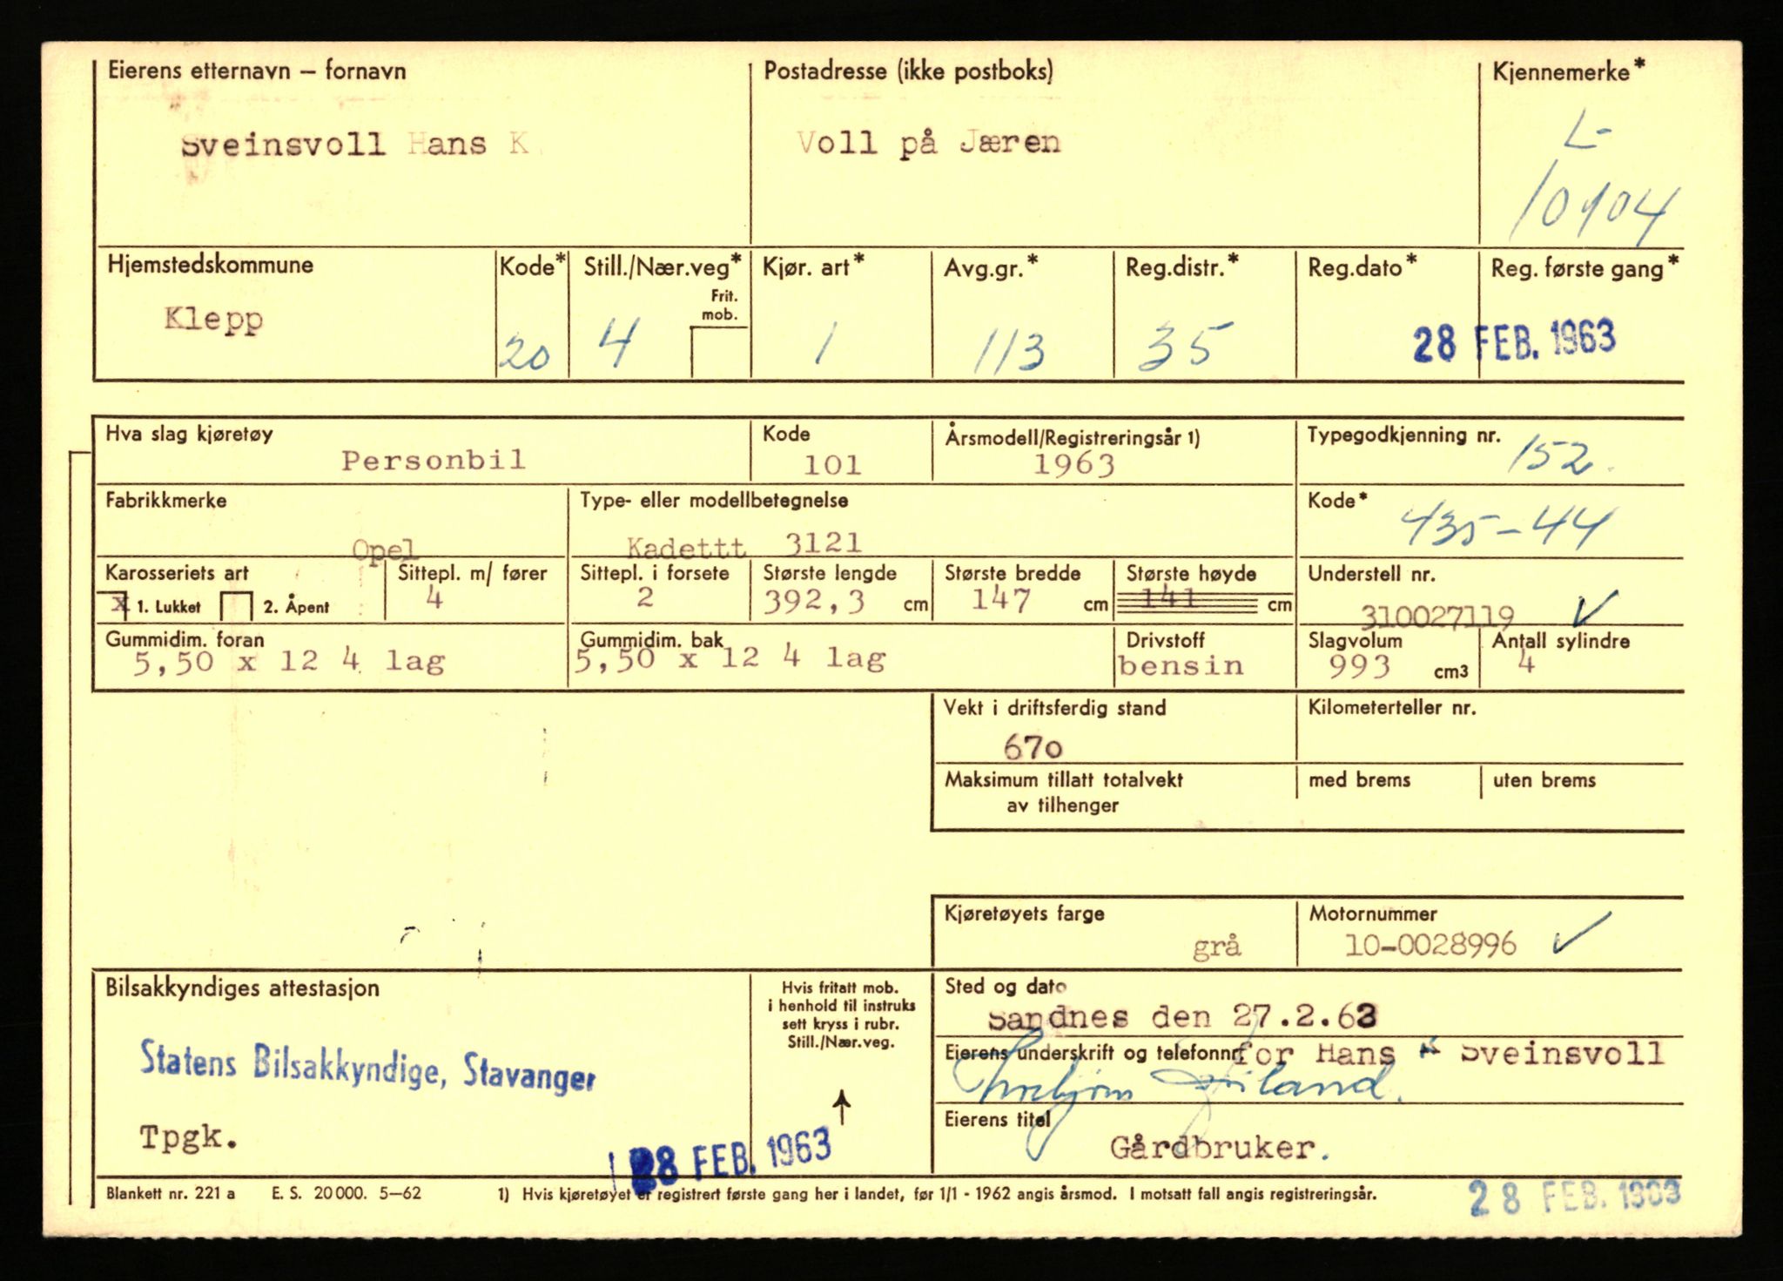Tick the '2. Åpent' checkbox

tap(236, 606)
